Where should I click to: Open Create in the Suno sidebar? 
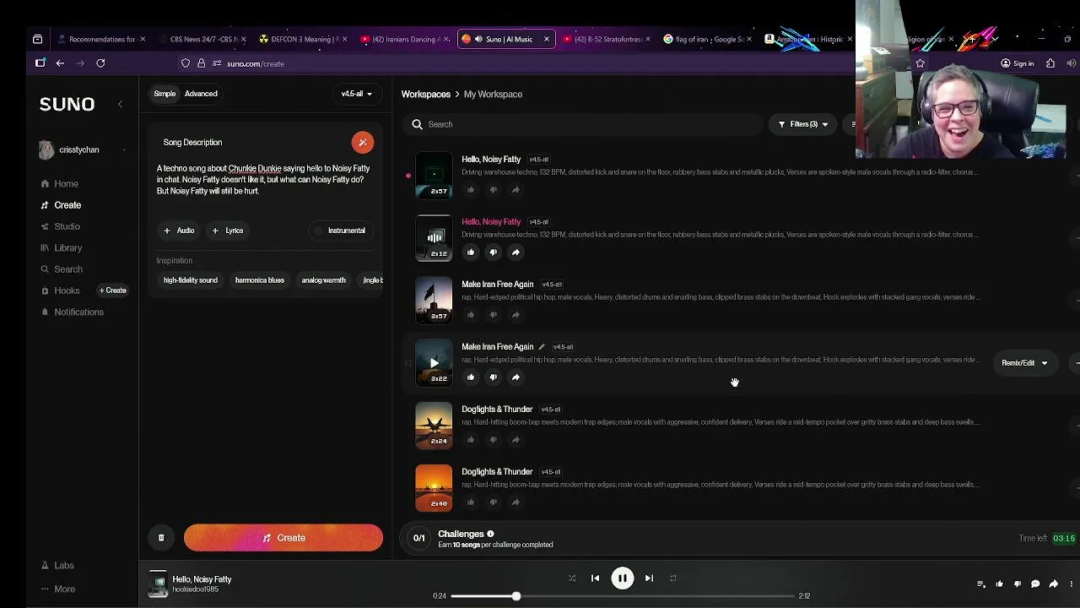point(67,205)
